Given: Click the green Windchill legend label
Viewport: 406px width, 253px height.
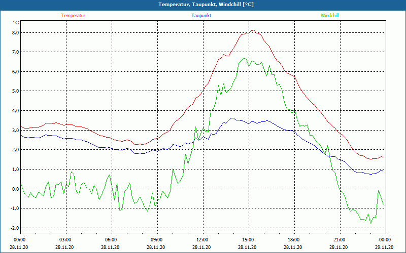Looking at the screenshot, I should point(329,16).
